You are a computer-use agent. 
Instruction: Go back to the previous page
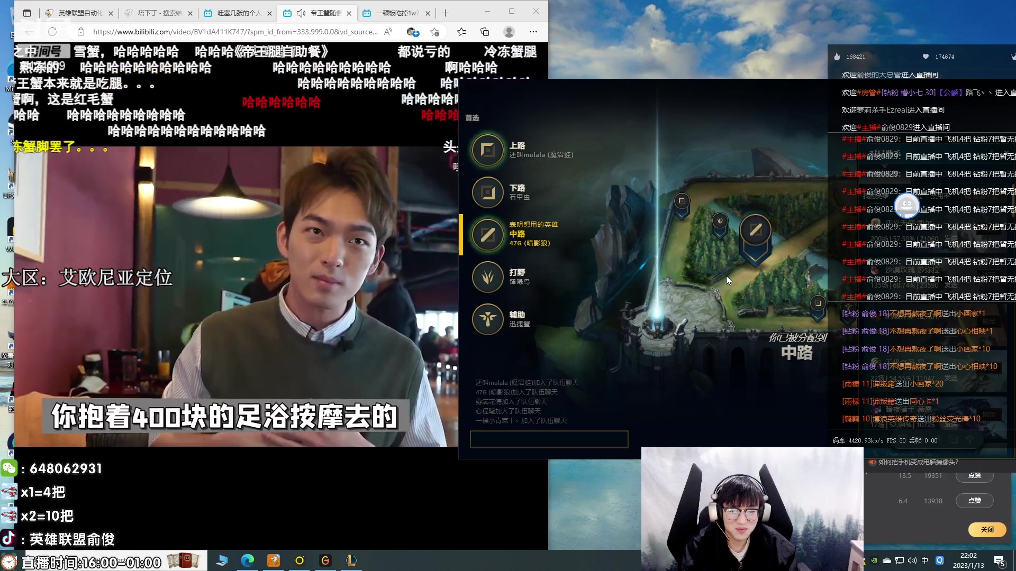tap(29, 32)
